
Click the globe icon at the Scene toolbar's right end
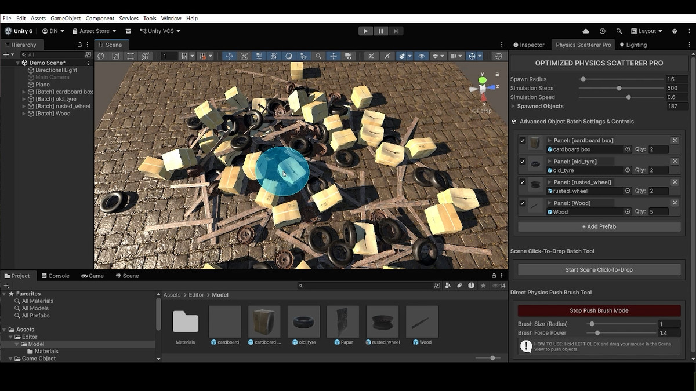click(x=498, y=56)
